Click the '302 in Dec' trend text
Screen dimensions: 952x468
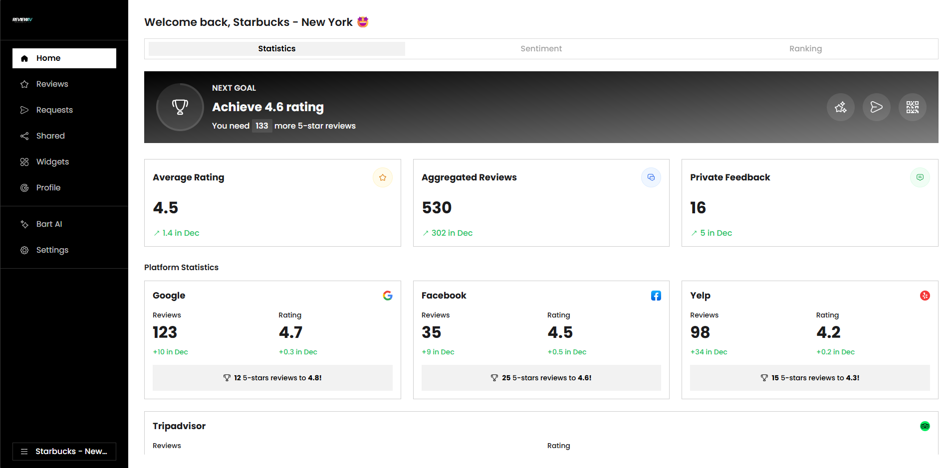click(452, 233)
